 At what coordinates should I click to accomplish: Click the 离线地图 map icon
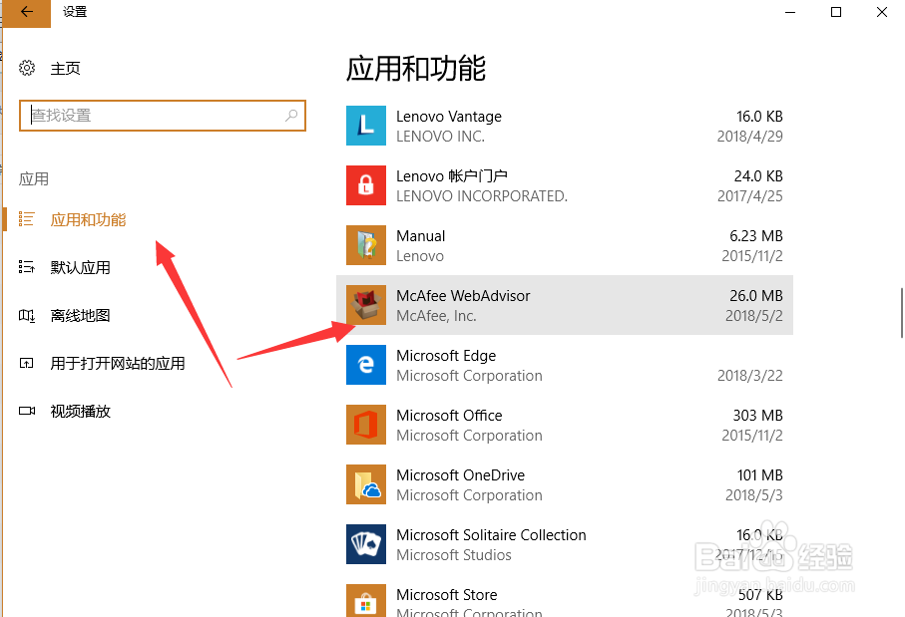[27, 315]
